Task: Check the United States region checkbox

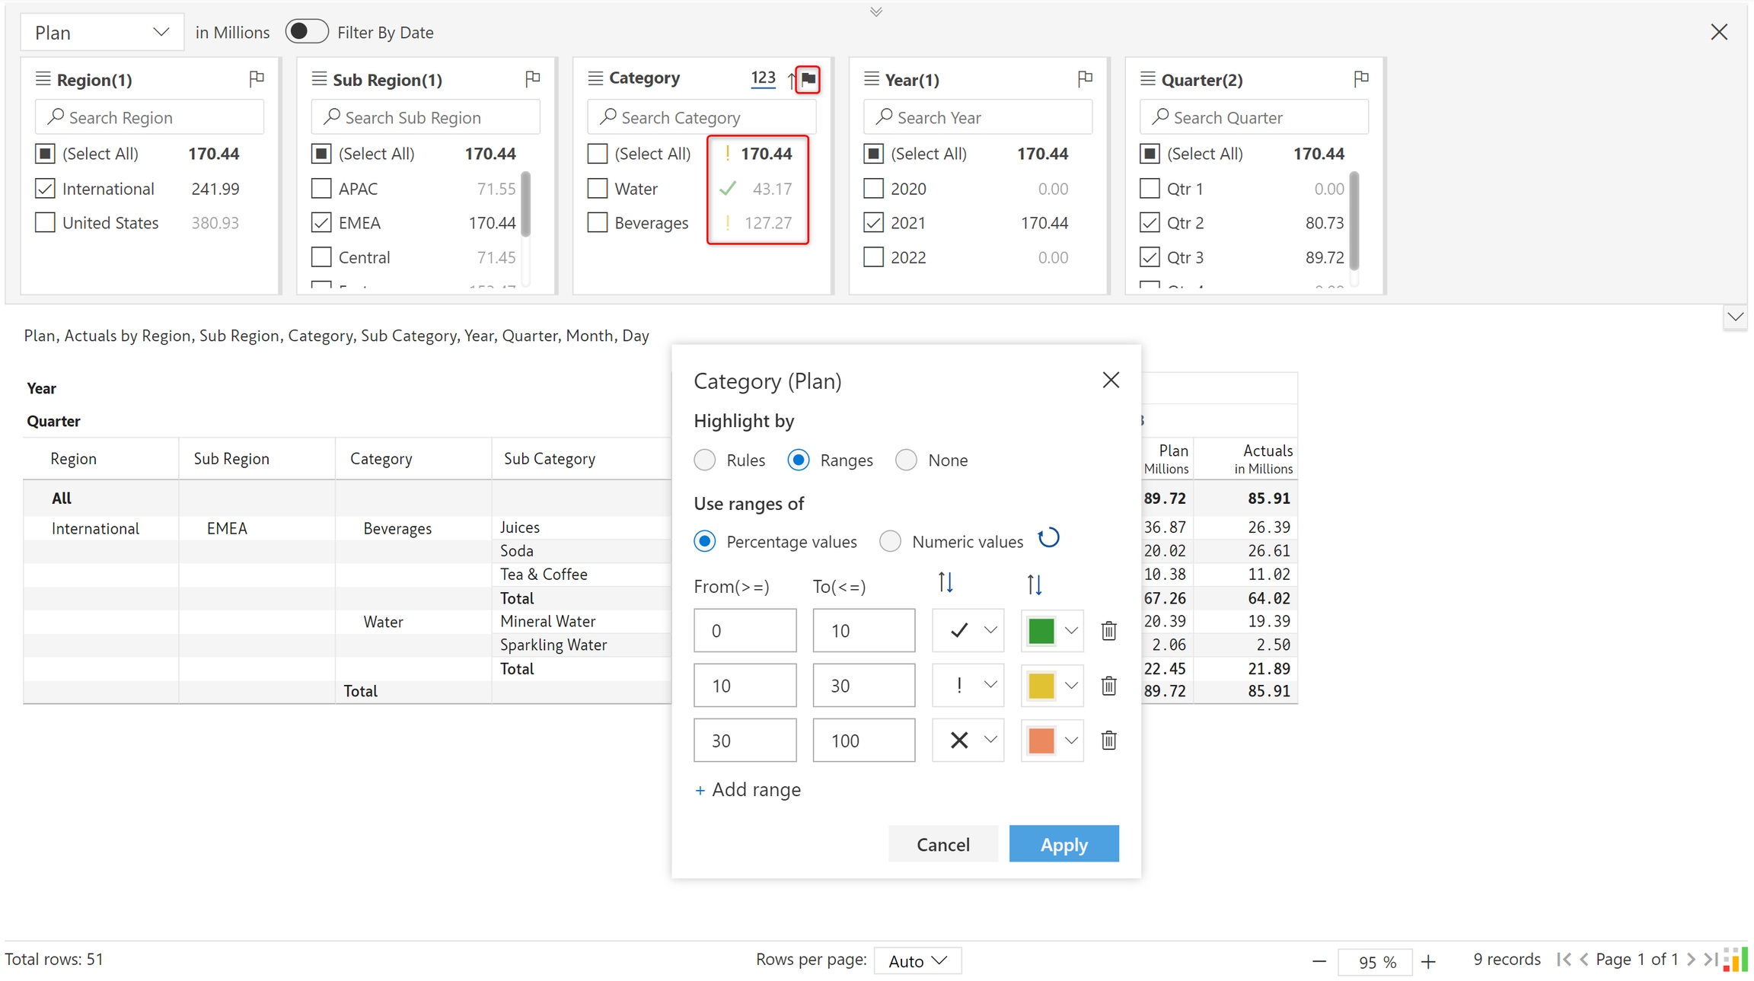Action: [46, 223]
